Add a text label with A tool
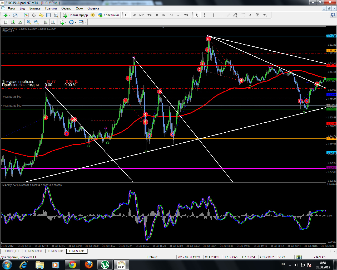The height and width of the screenshot is (270, 337). [250, 15]
